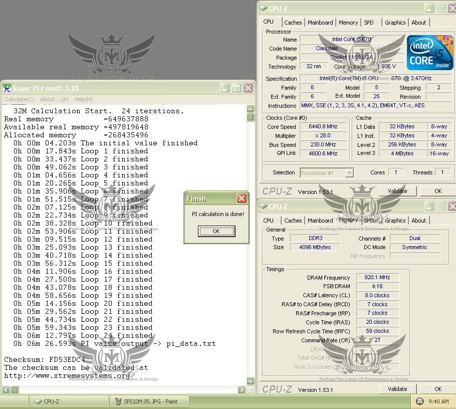Click the Command Rate value 2T
The height and width of the screenshot is (409, 456).
point(377,340)
